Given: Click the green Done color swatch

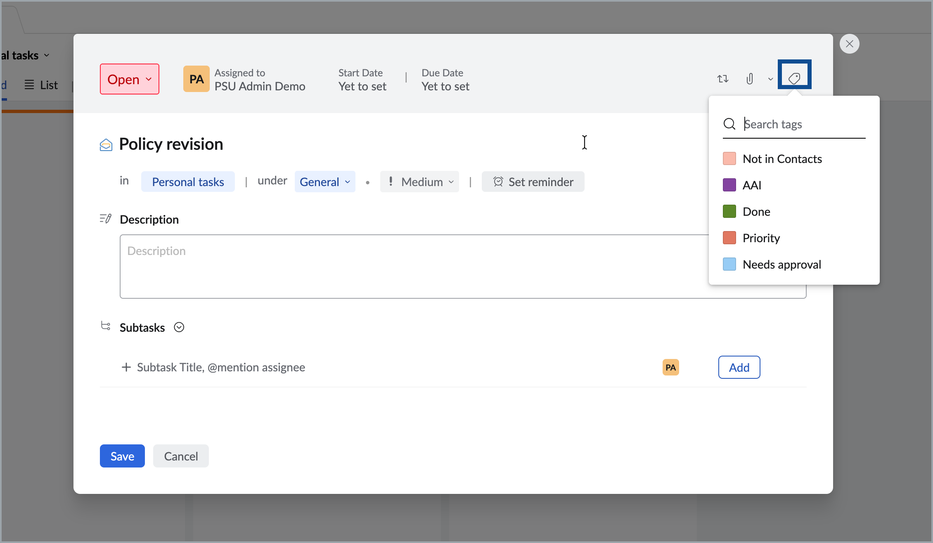Looking at the screenshot, I should tap(729, 211).
